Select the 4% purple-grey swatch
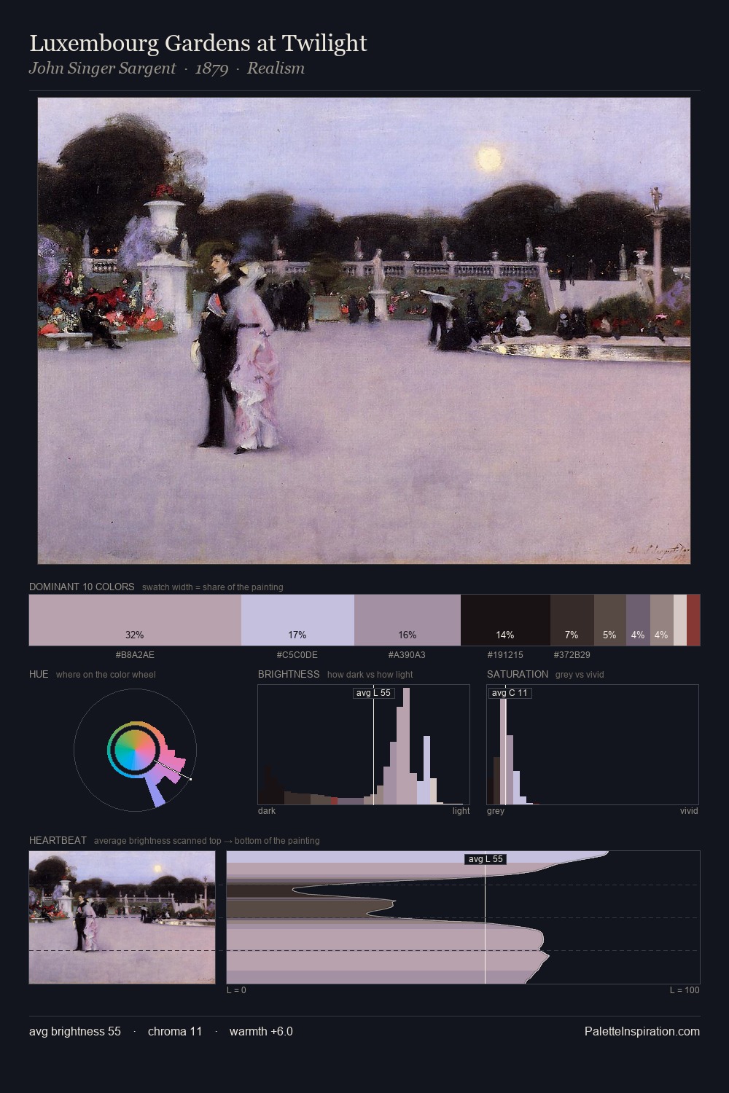This screenshot has height=1093, width=729. tap(639, 620)
